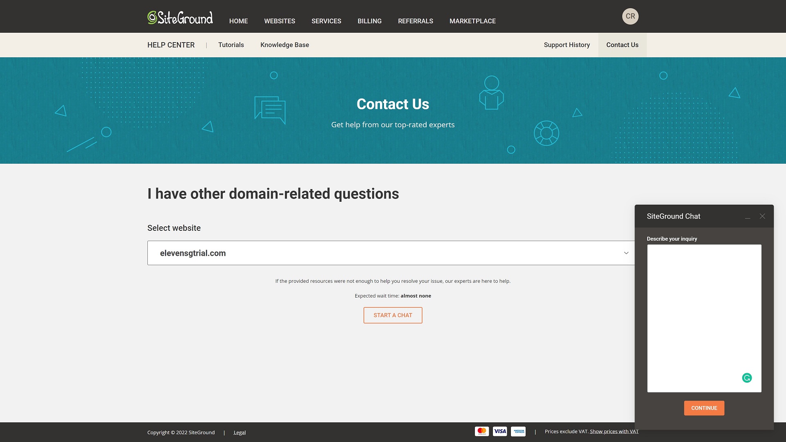
Task: Click the Grammarly-style icon in chat
Action: pos(747,378)
